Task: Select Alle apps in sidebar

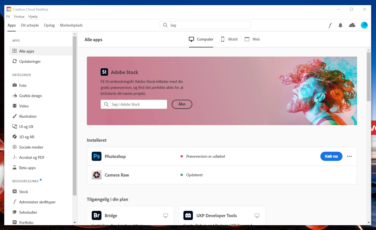Action: click(x=41, y=51)
